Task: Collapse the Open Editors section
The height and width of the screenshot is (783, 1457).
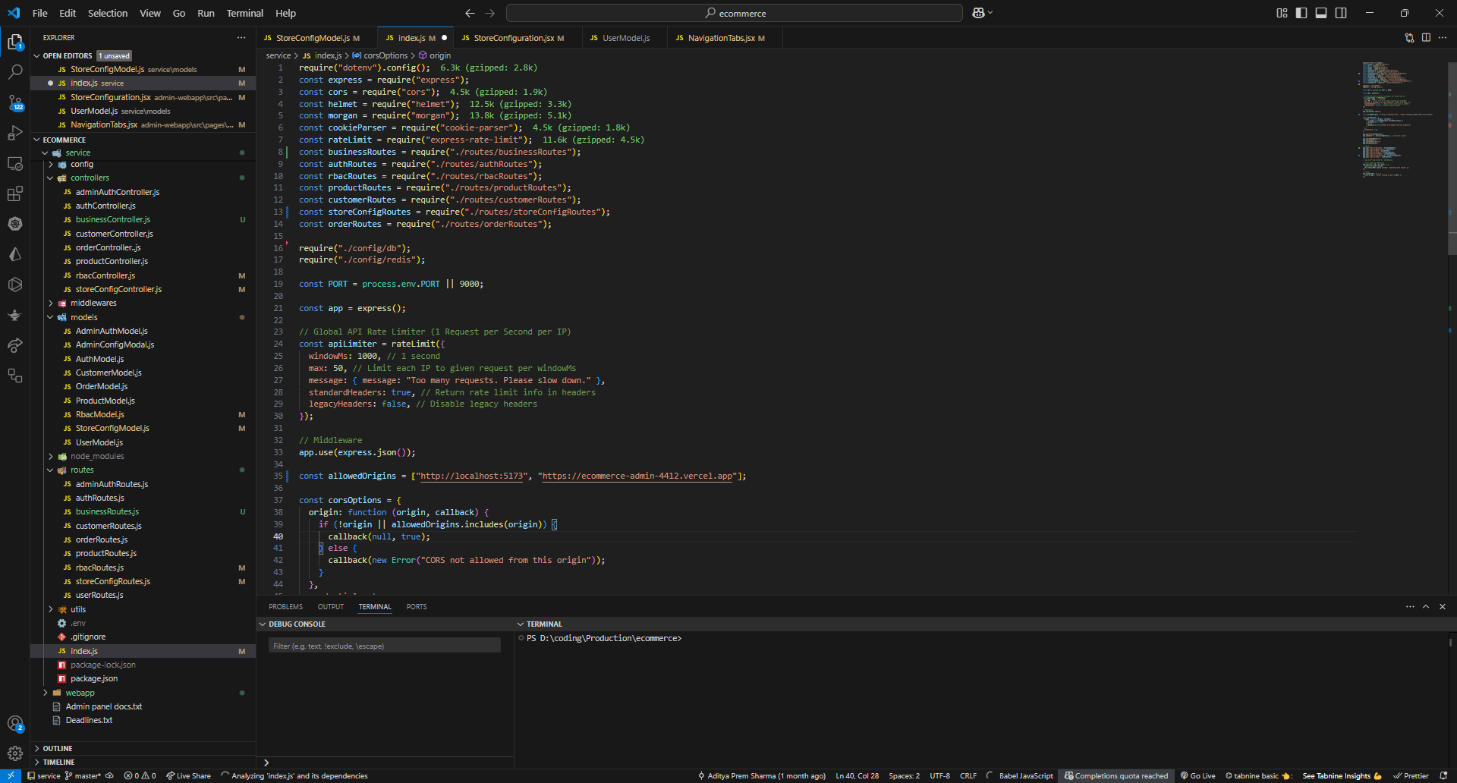Action: (x=67, y=55)
